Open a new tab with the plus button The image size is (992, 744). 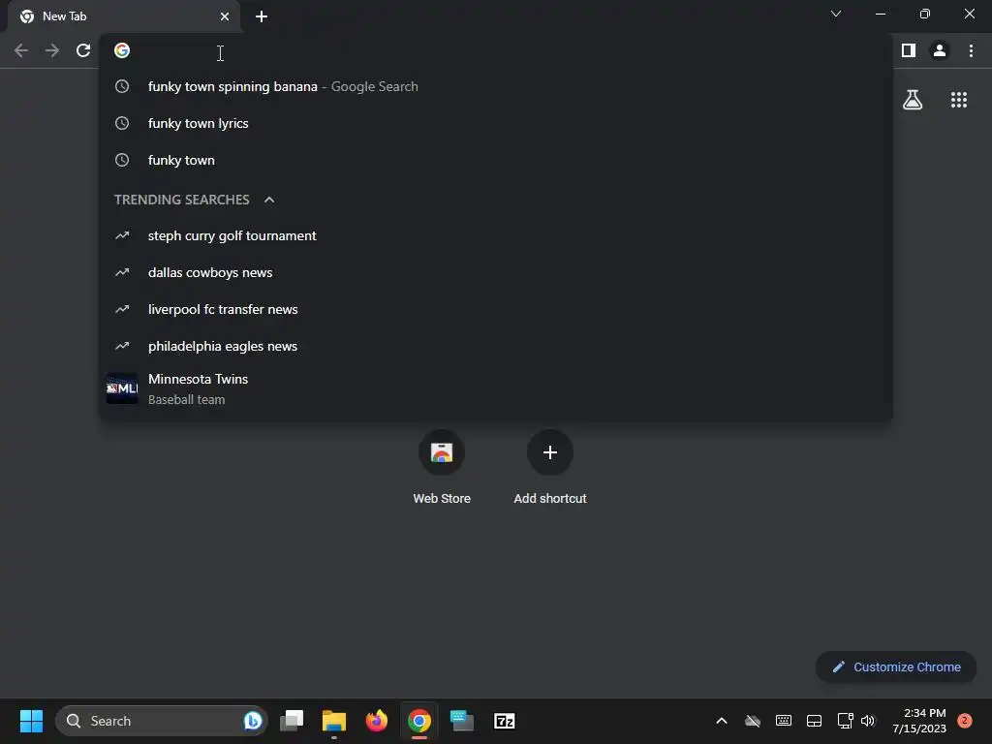point(262,16)
